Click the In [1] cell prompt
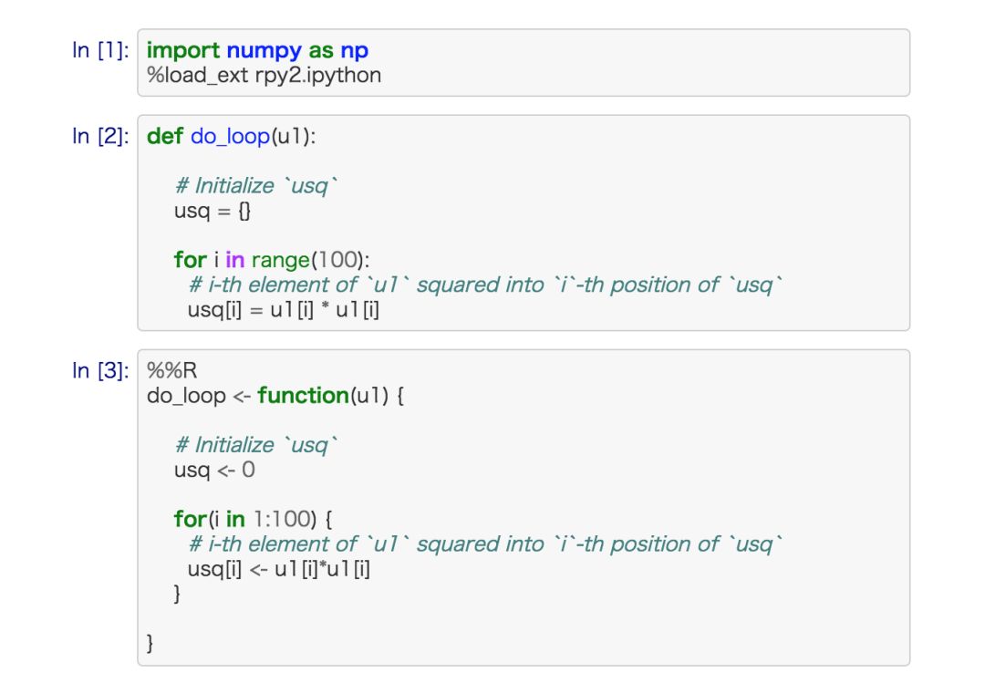This screenshot has width=985, height=673. click(x=99, y=51)
